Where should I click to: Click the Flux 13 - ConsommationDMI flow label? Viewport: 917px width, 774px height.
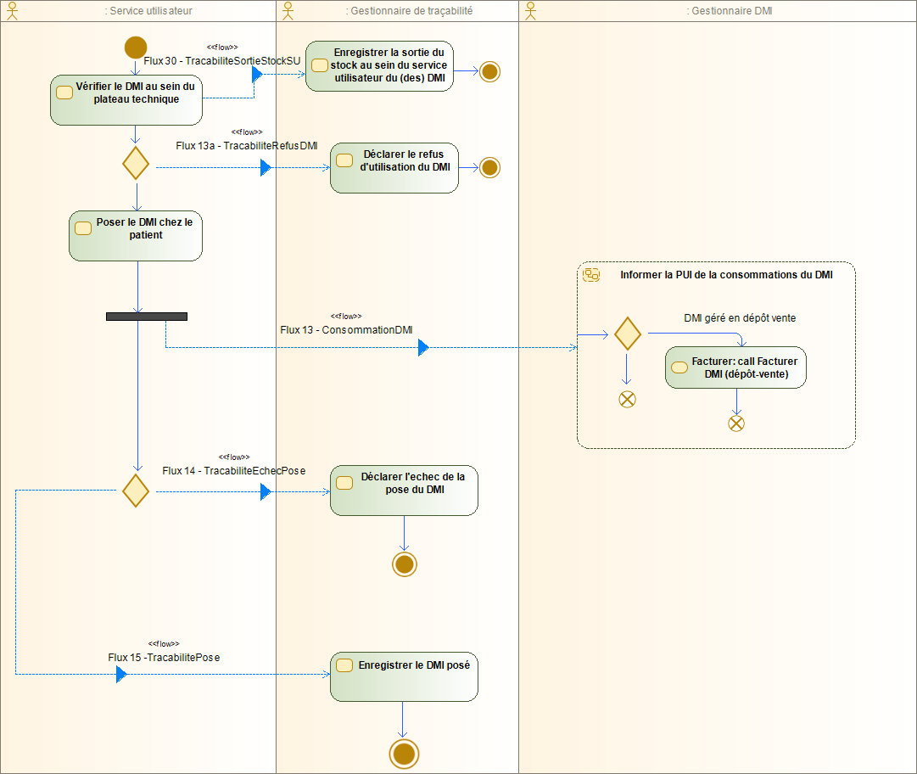pyautogui.click(x=345, y=330)
